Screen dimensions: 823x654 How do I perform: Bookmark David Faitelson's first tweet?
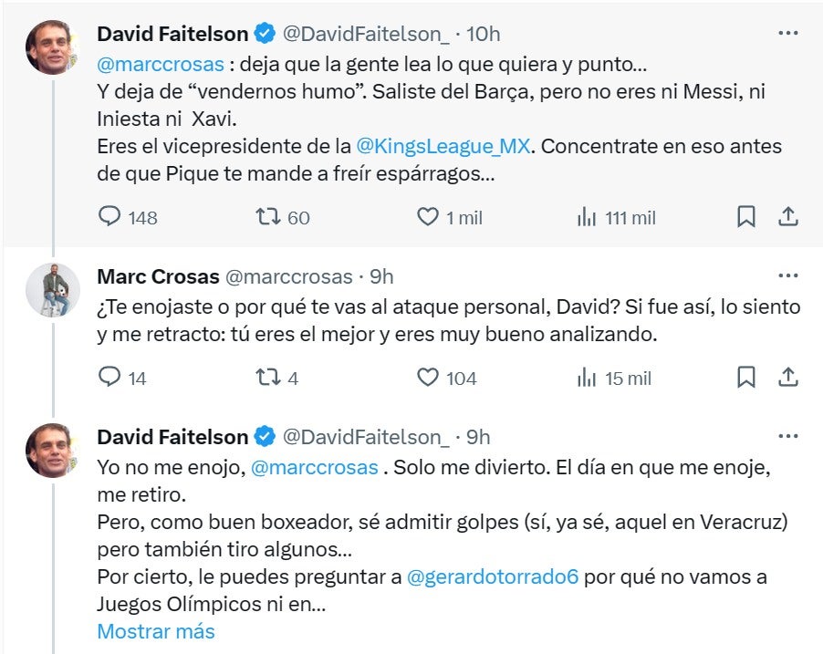tap(745, 217)
